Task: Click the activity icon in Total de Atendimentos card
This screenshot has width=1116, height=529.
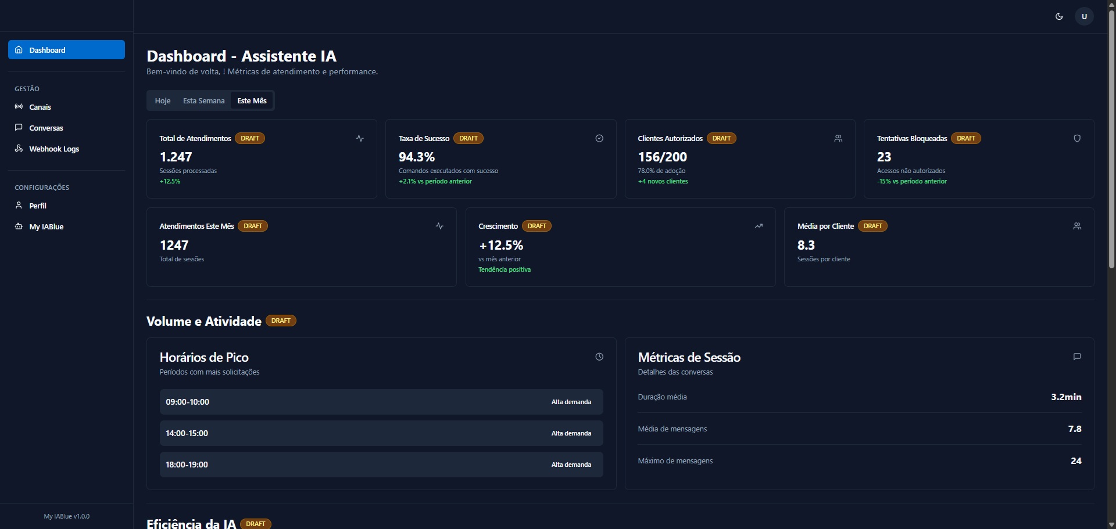Action: coord(360,138)
